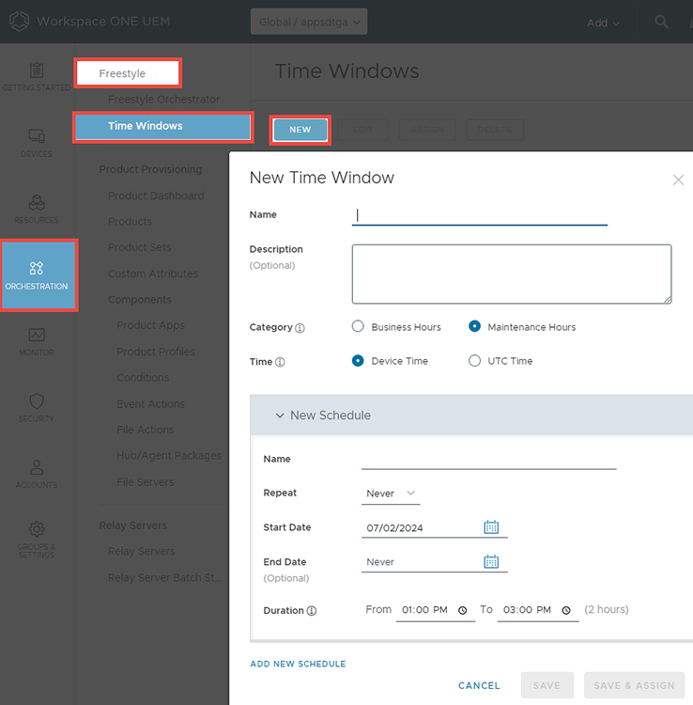Open Products menu item
This screenshot has height=705, width=693.
(x=130, y=222)
